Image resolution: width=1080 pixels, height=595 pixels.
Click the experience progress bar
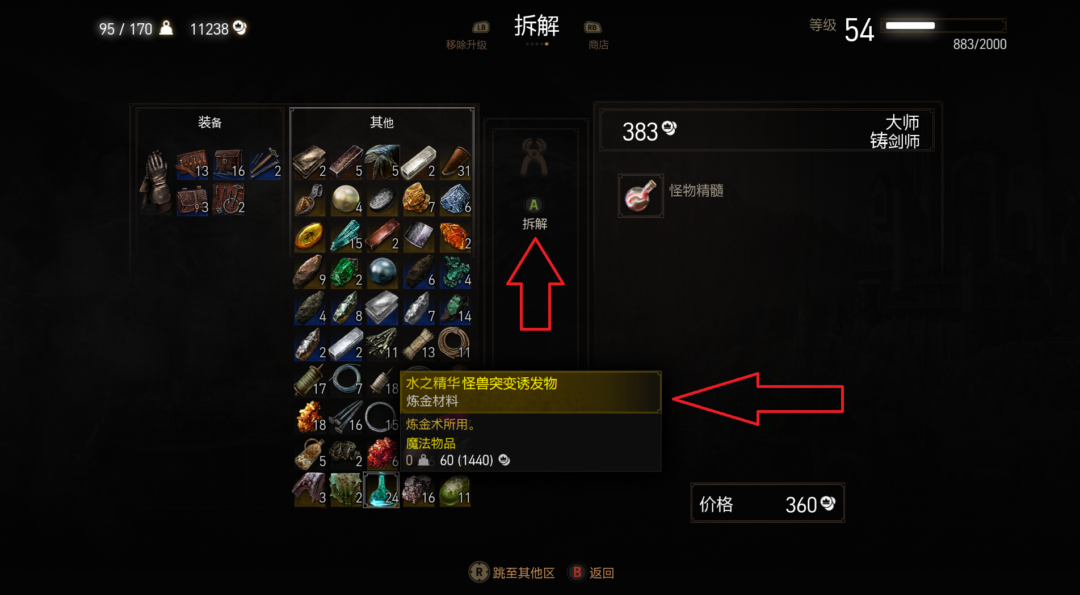pos(943,26)
